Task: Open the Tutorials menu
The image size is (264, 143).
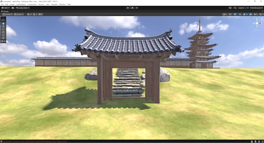Action: tap(54, 4)
